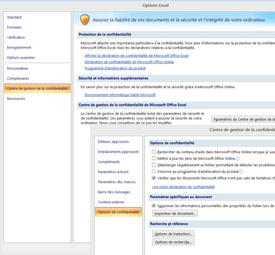Image resolution: width=275 pixels, height=255 pixels.
Task: Uncheck Vérifier que les documents Microsoft Office
Action: [x=154, y=178]
